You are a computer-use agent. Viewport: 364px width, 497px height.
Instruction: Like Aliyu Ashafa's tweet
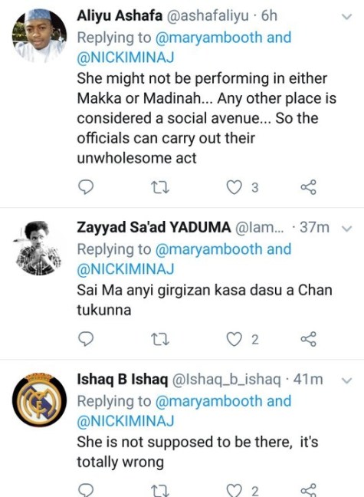point(234,187)
